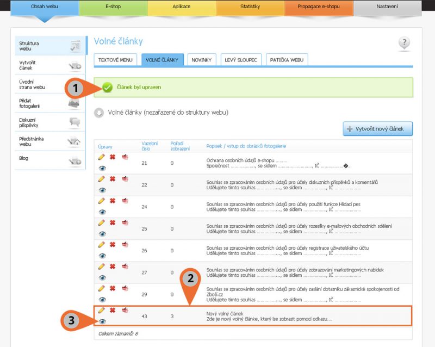Toggle the eye icon for article 27
The image size is (435, 347).
[x=102, y=277]
